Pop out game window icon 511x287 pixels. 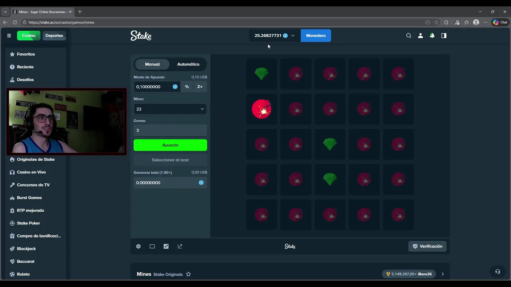180,246
